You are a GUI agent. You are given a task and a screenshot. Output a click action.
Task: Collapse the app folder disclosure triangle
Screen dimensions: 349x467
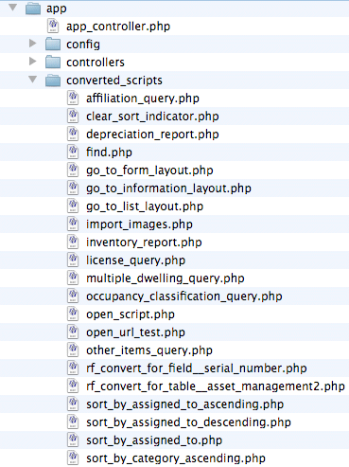(x=13, y=8)
